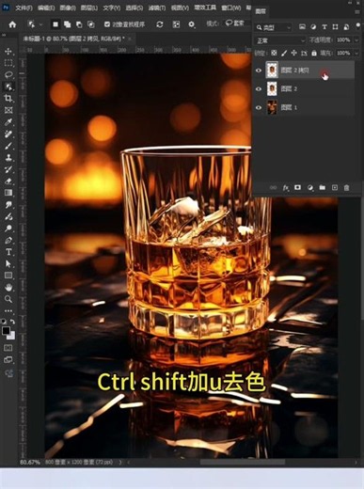Open the 图像(I) menu
364x489 pixels.
(67, 8)
